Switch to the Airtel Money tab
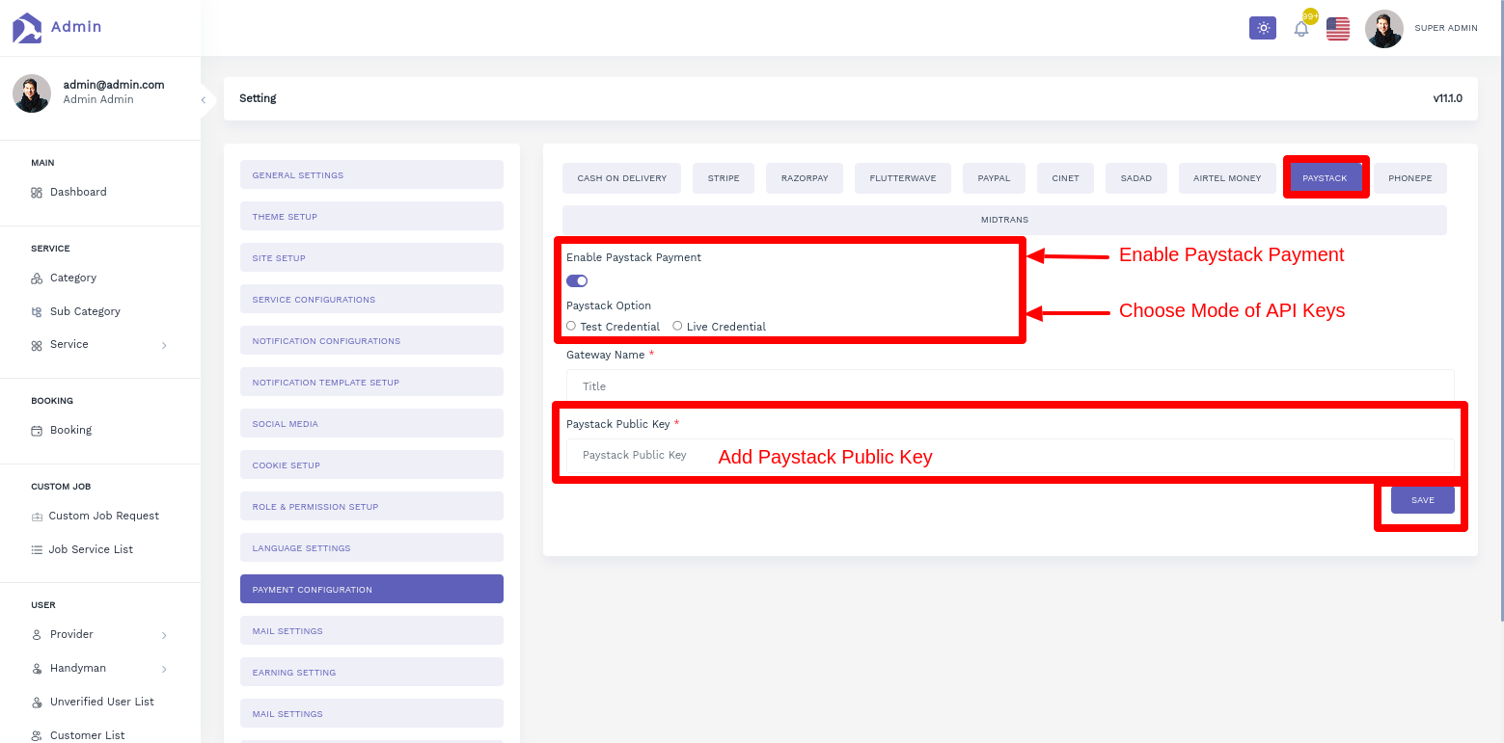Viewport: 1504px width, 743px height. (1227, 178)
